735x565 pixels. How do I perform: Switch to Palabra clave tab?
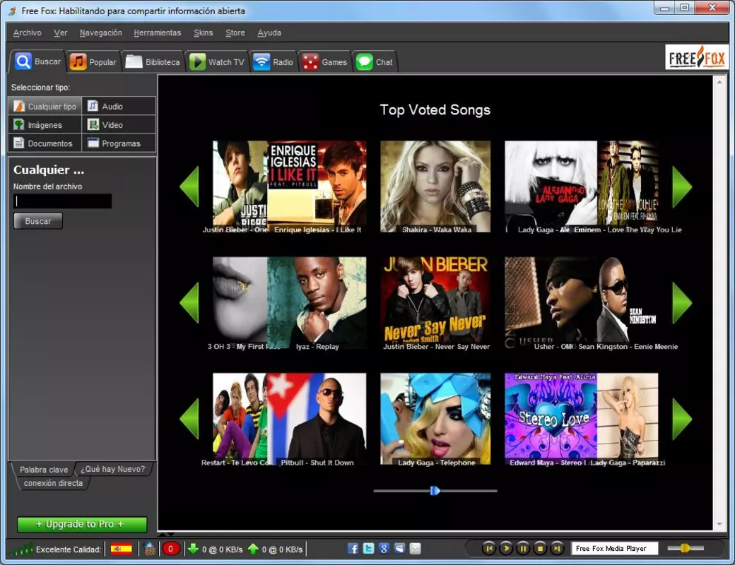pos(44,470)
